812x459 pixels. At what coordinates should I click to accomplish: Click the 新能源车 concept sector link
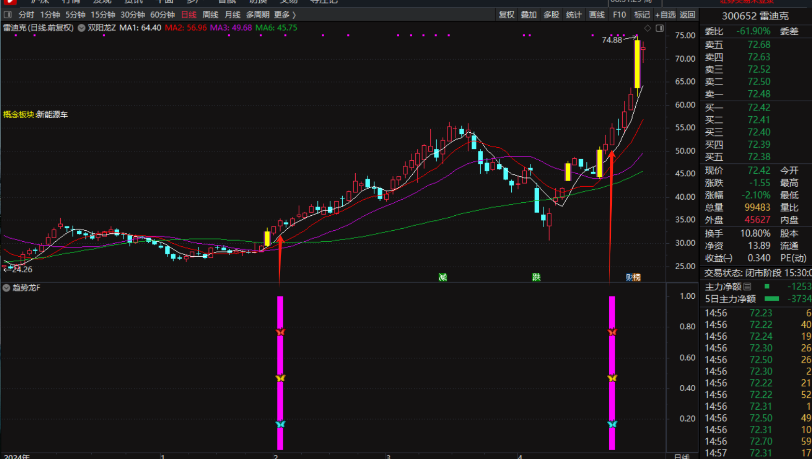pos(52,115)
